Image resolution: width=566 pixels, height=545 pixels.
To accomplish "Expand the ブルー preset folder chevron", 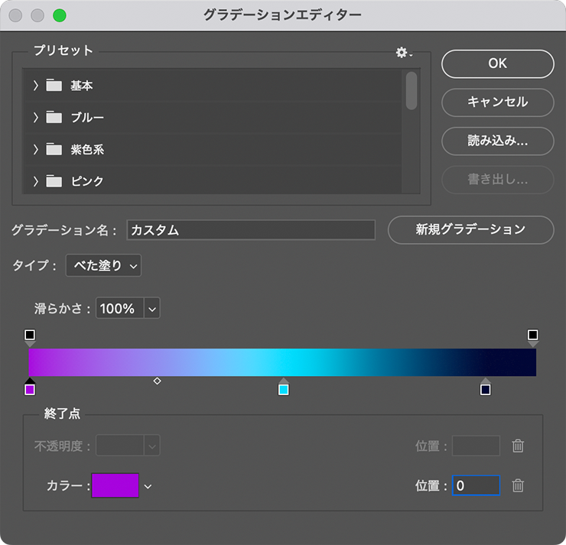I will click(x=35, y=118).
